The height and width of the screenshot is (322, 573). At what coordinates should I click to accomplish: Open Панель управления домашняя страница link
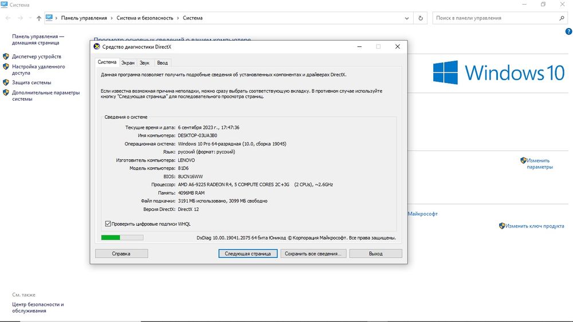point(38,40)
